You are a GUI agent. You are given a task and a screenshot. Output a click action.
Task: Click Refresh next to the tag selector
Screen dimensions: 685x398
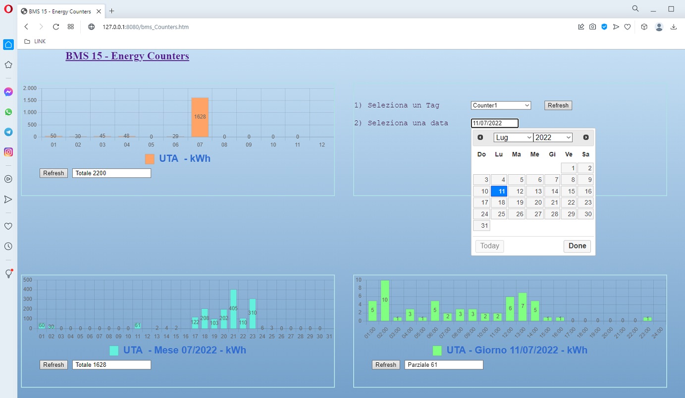558,105
